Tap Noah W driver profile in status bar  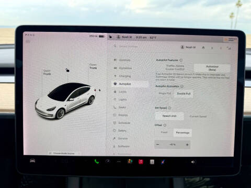(x=124, y=37)
